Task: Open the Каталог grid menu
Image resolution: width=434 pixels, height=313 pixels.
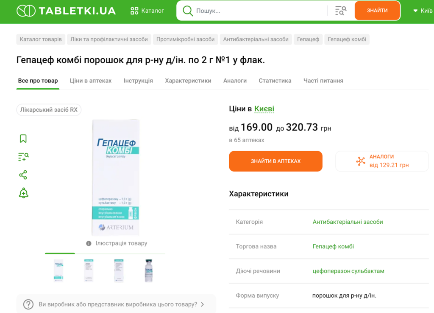Action: coord(147,11)
